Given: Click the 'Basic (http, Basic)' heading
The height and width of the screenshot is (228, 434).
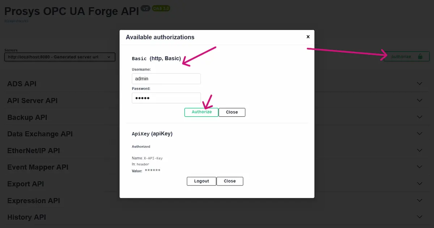Looking at the screenshot, I should tap(156, 58).
